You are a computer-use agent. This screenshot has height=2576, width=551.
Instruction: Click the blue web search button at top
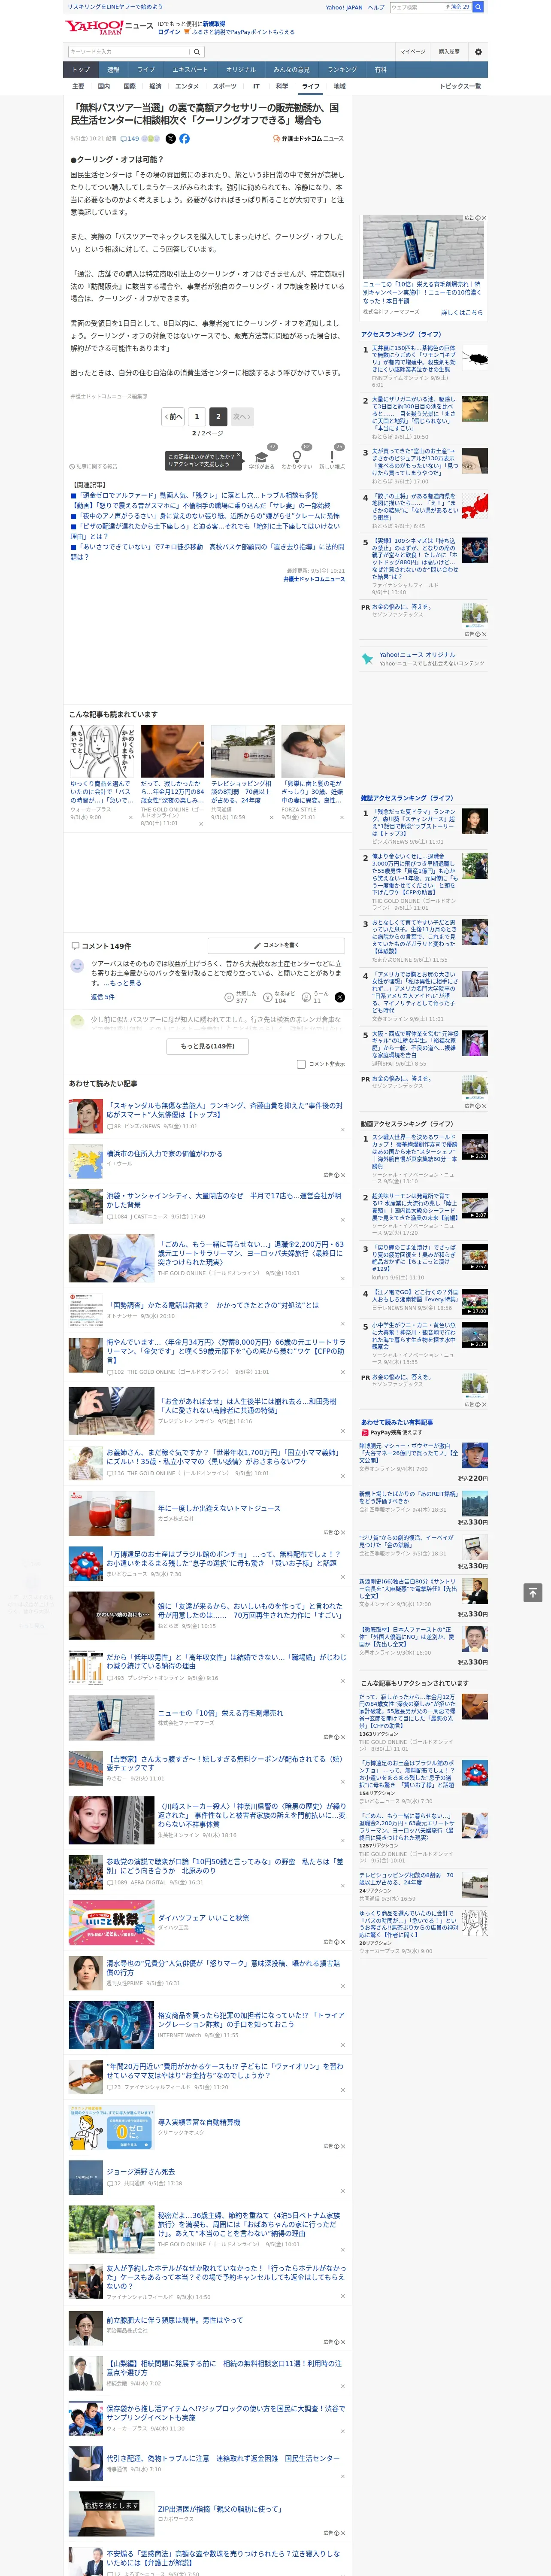(x=478, y=7)
